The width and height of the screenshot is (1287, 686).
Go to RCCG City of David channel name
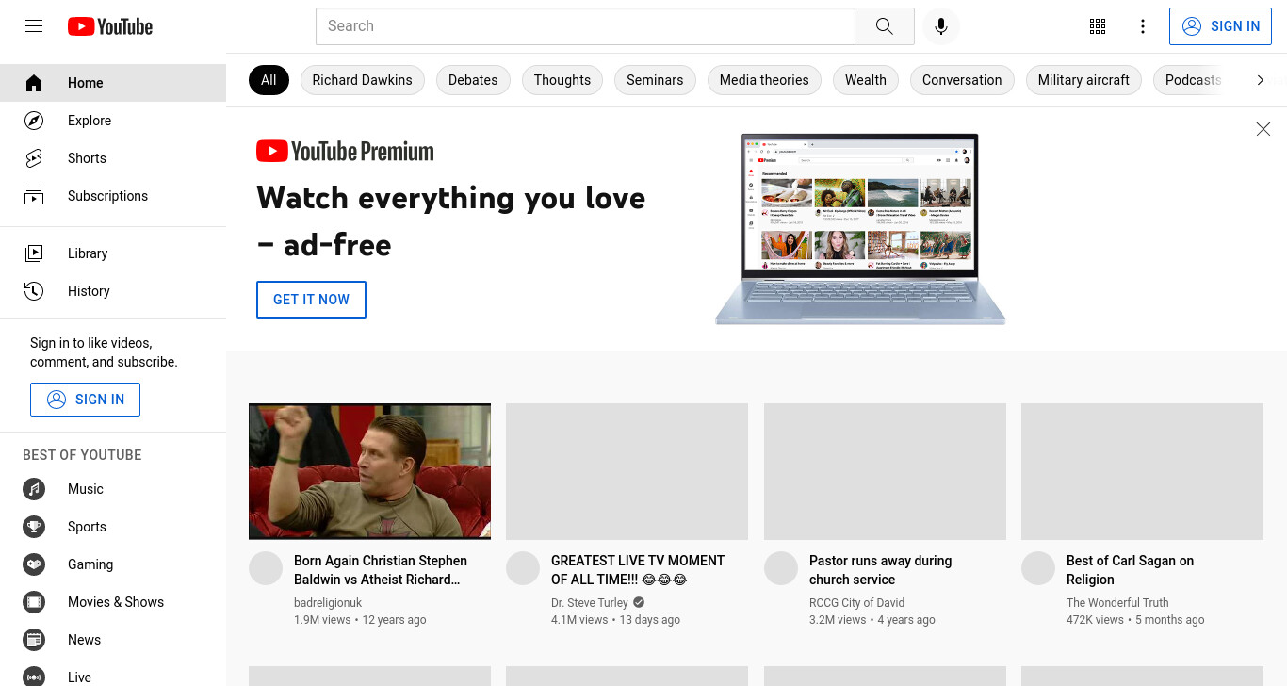(x=856, y=603)
